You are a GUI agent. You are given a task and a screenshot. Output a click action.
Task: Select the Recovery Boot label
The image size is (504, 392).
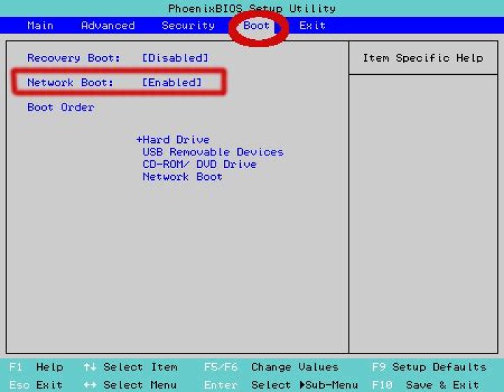(x=73, y=58)
